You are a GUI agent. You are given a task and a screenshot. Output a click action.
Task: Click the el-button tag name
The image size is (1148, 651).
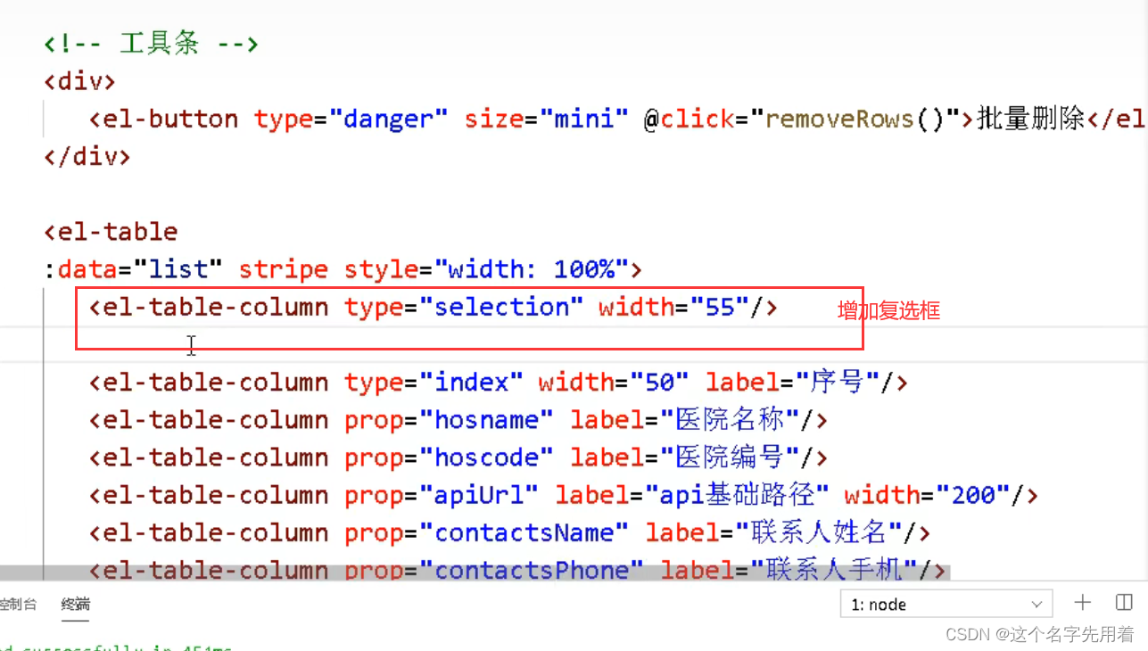click(170, 119)
